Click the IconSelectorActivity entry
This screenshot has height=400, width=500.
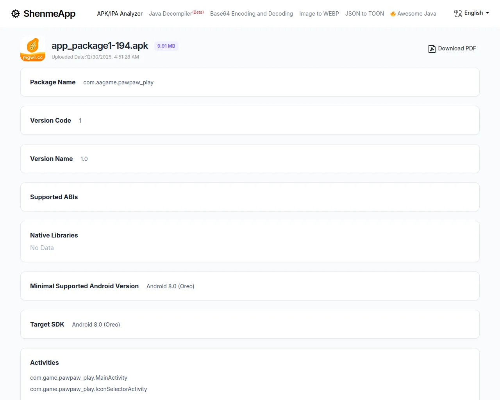(88, 389)
